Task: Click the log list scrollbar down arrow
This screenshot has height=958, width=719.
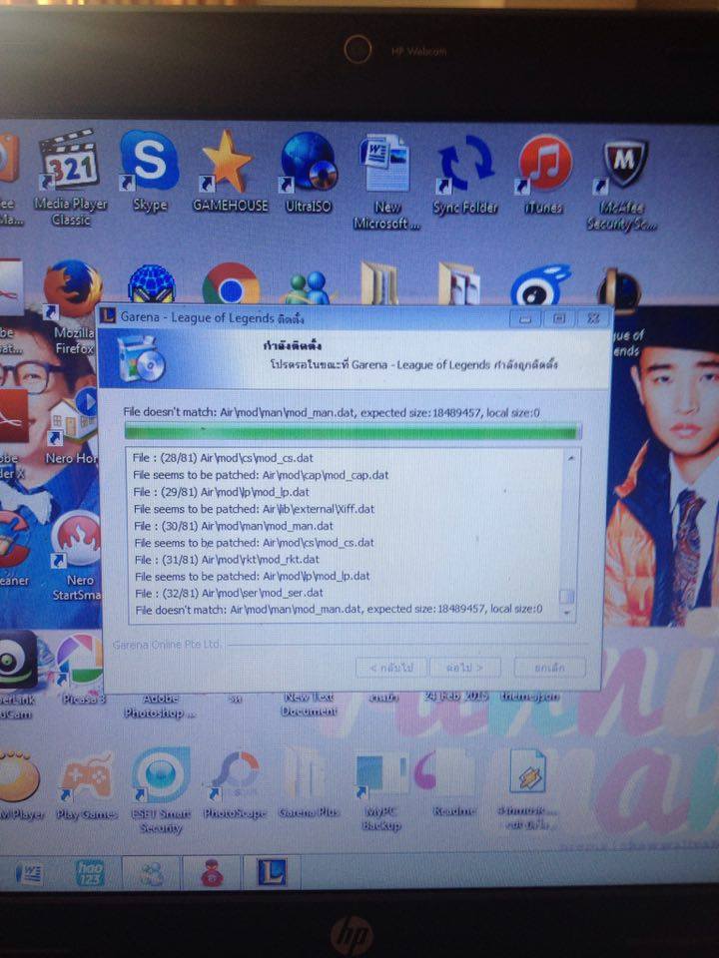Action: pos(568,612)
